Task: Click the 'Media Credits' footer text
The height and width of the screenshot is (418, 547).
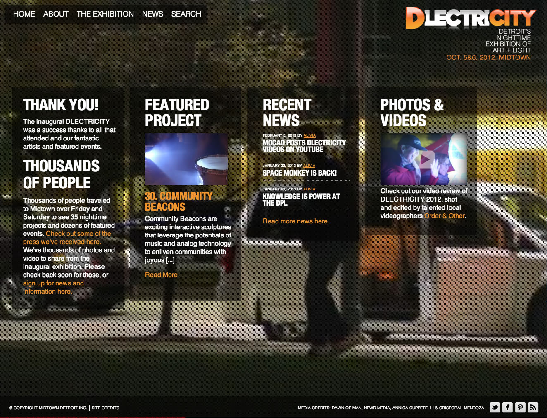Action: pos(391,408)
